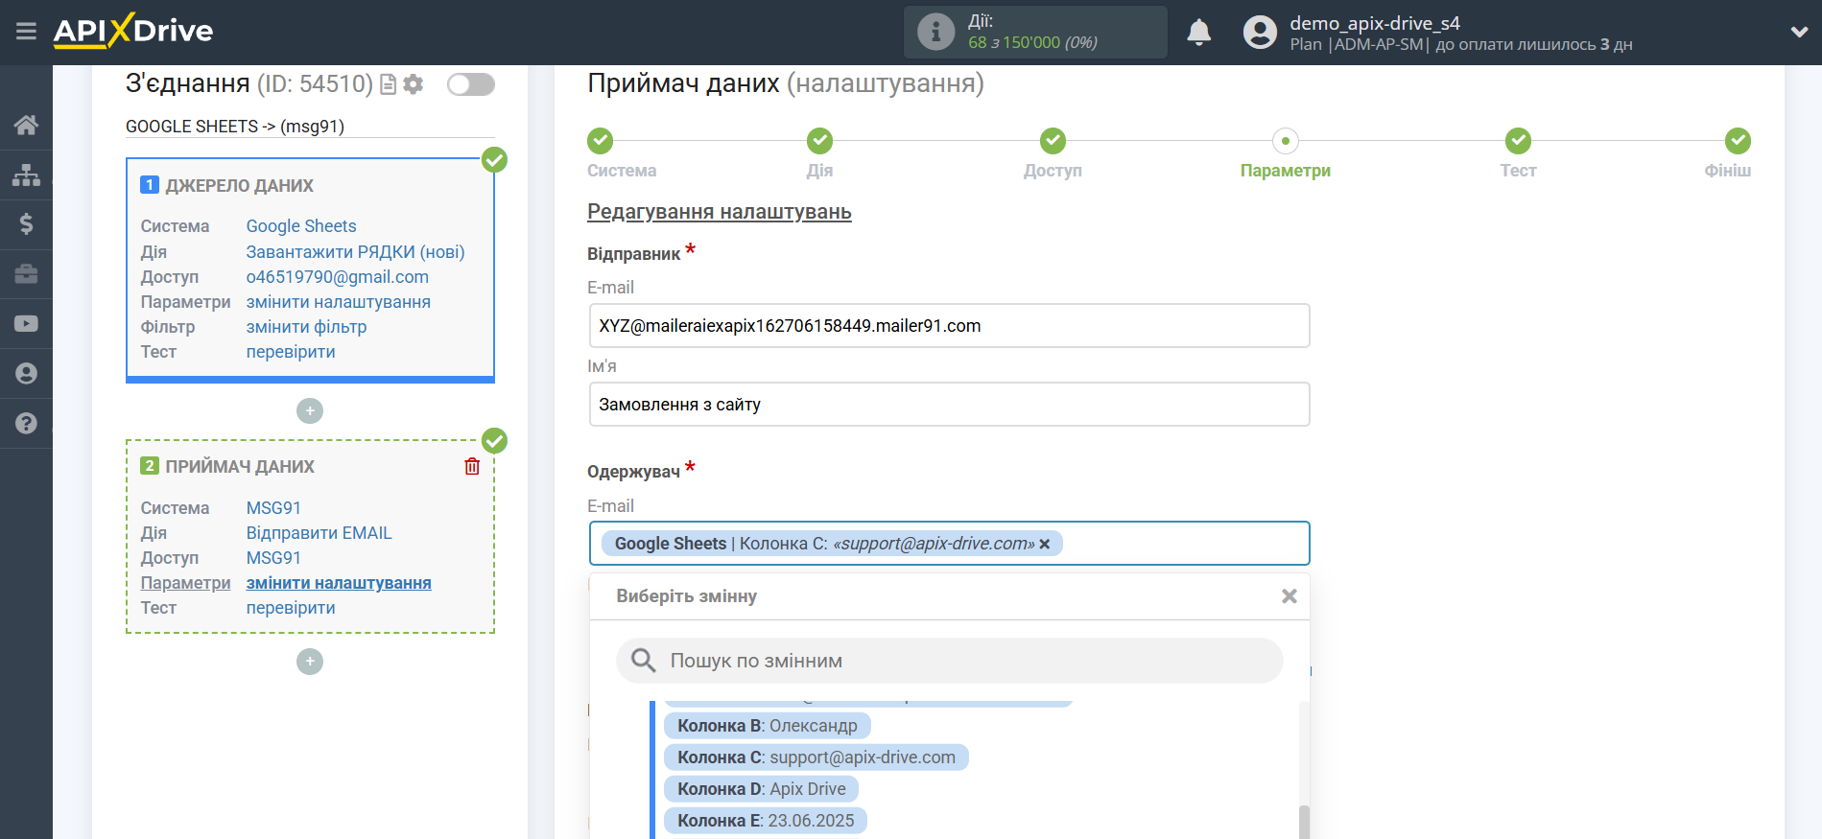Select variable Колонка C: support@apix-drive.com
Screen dimensions: 1822x839
816,757
